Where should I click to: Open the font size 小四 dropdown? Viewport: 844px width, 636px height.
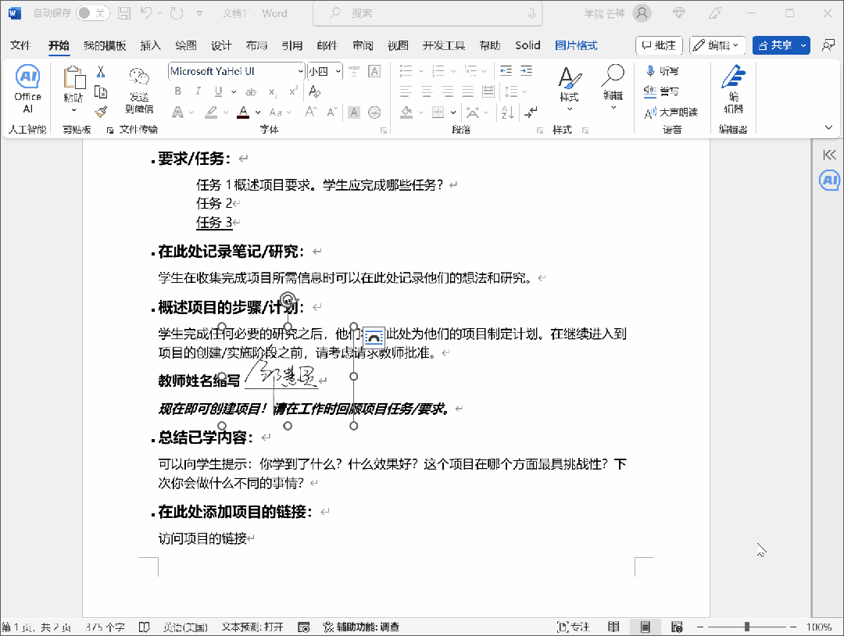[x=338, y=72]
